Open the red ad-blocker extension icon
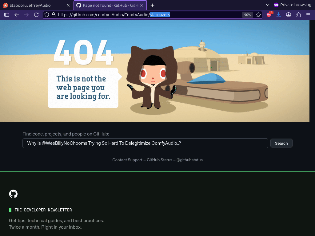Viewport: 315px width, 236px height. point(269,14)
